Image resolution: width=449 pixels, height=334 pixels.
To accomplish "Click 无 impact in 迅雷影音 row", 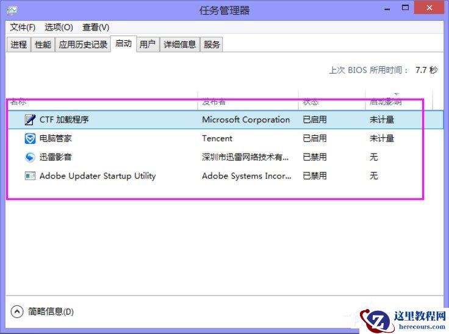I will [x=374, y=157].
